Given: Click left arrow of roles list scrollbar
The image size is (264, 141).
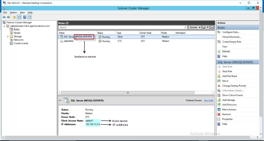Looking at the screenshot, I should click(60, 93).
